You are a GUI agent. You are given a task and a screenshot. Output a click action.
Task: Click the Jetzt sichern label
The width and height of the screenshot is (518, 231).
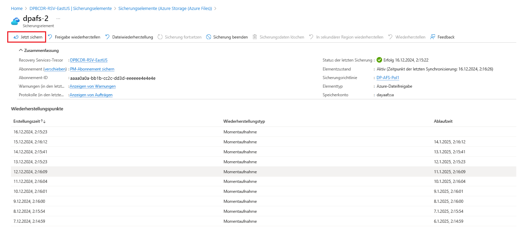click(32, 37)
